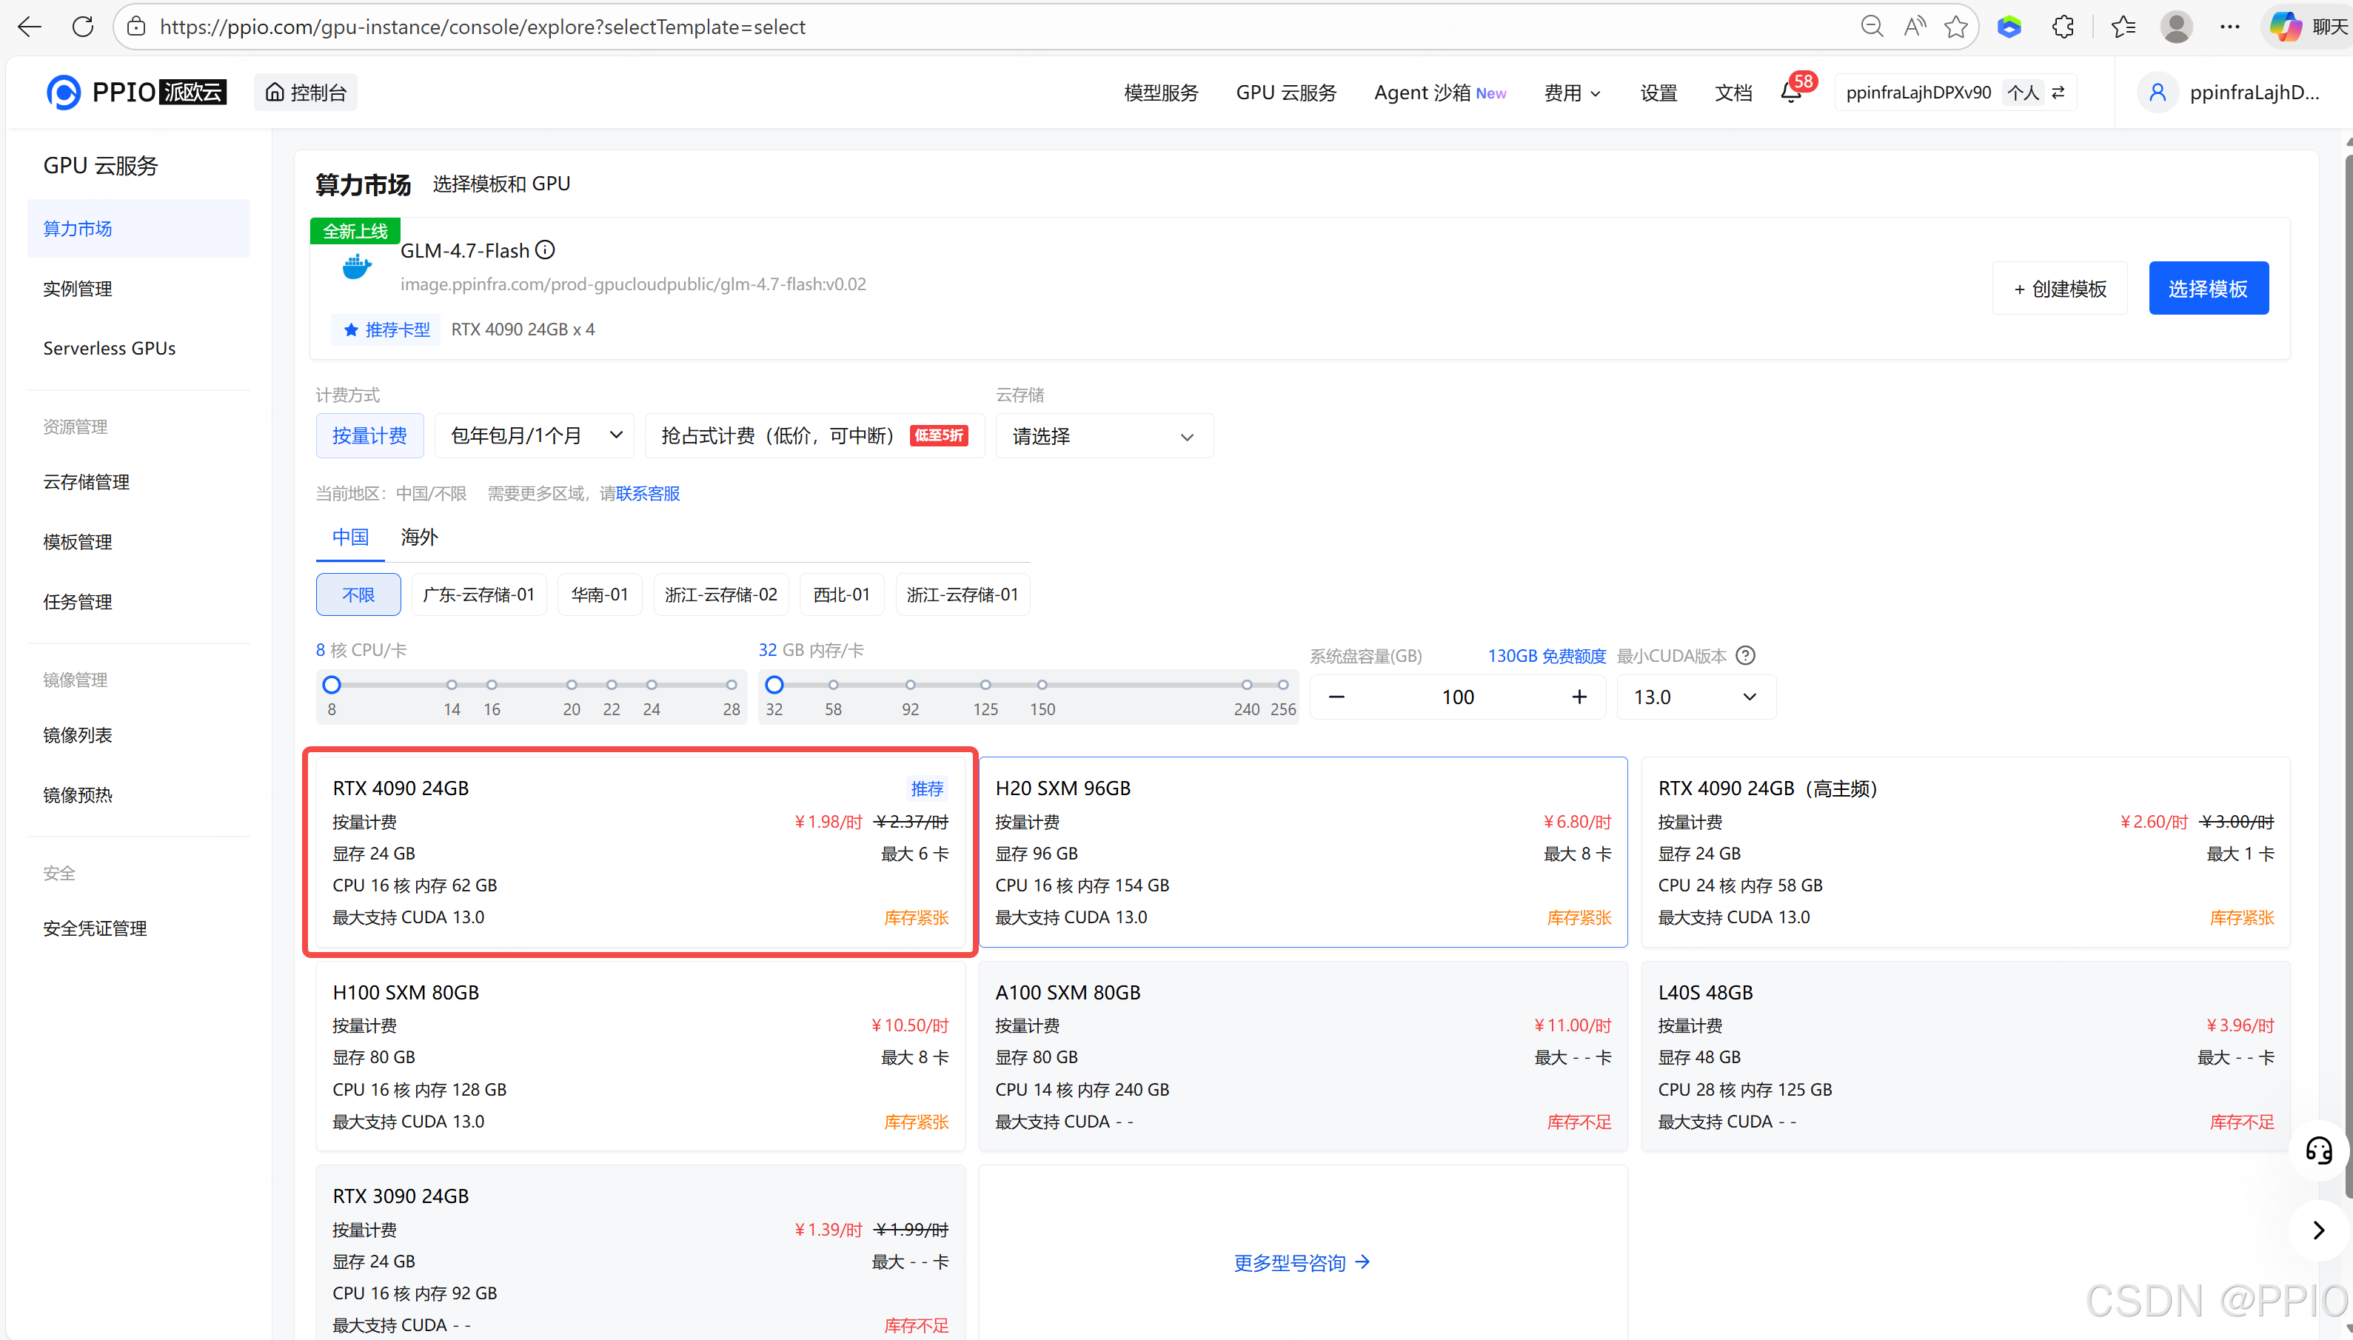The width and height of the screenshot is (2353, 1340).
Task: Switch to the 海外 region tab
Action: (x=418, y=537)
